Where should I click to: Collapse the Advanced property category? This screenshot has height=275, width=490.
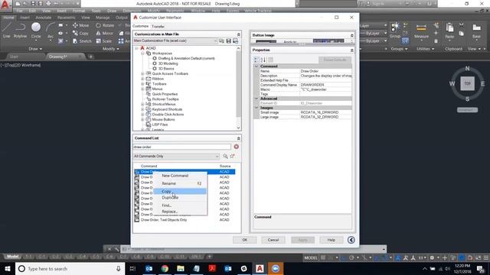(x=256, y=99)
